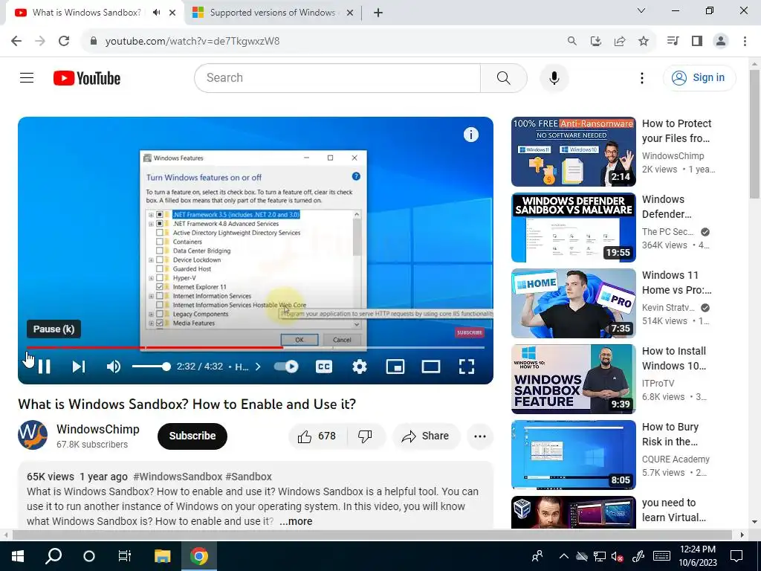Click the vertical page scrollbar
The image size is (761, 571).
[754, 134]
